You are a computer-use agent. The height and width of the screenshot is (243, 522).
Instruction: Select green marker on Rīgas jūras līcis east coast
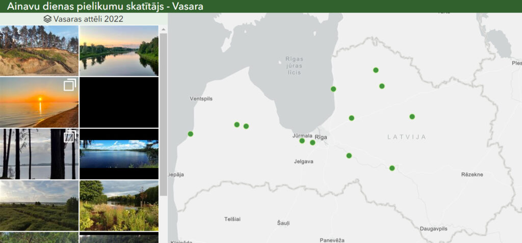click(333, 89)
